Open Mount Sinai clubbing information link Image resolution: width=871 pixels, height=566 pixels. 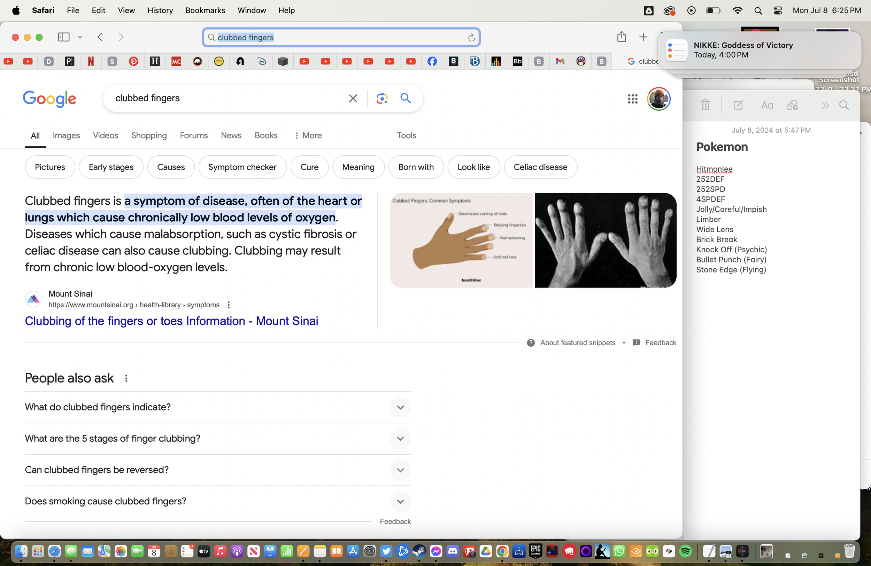[x=171, y=321]
